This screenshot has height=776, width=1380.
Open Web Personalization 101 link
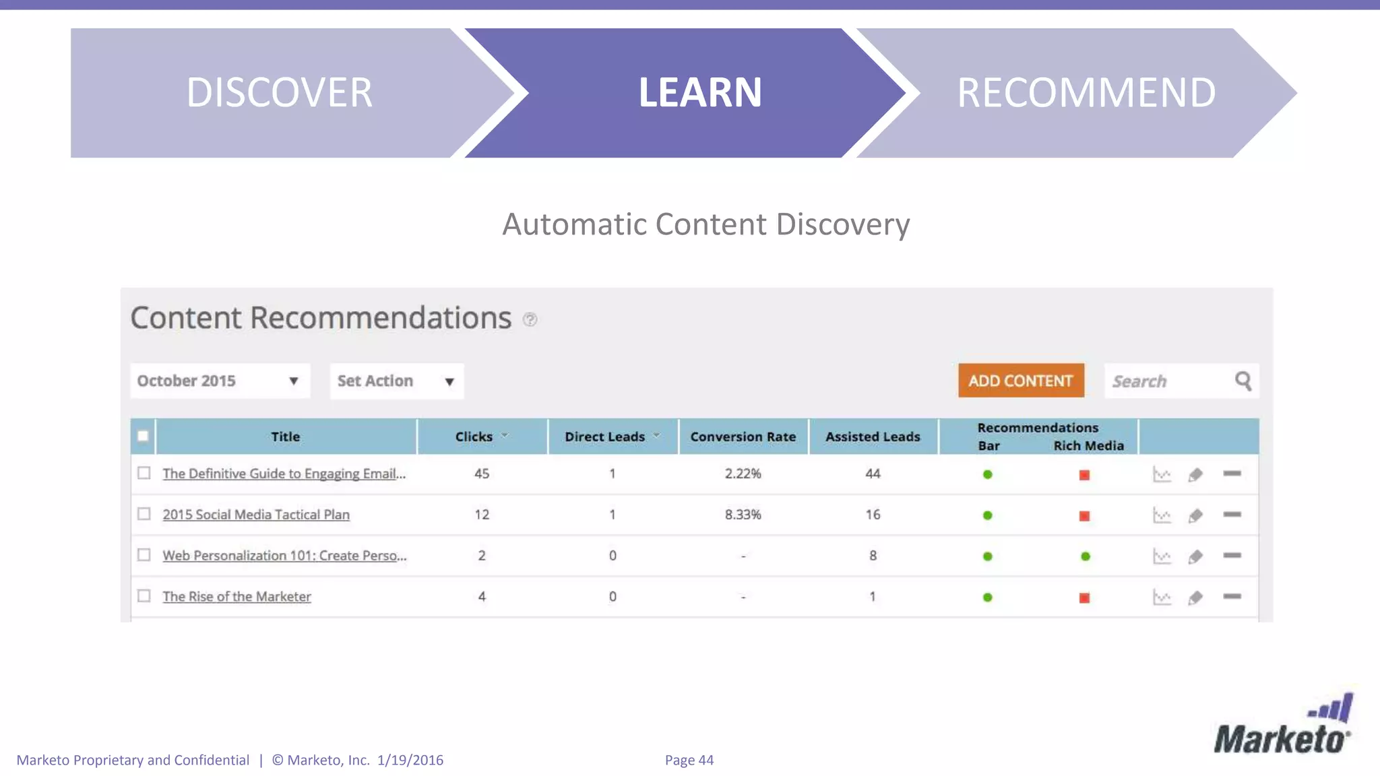284,556
